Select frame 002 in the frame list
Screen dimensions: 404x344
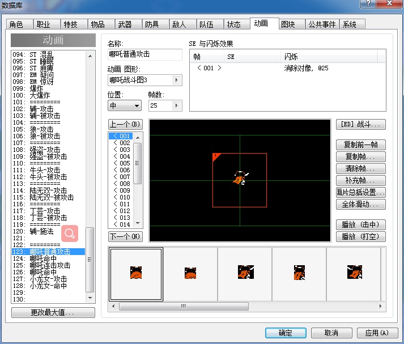122,143
